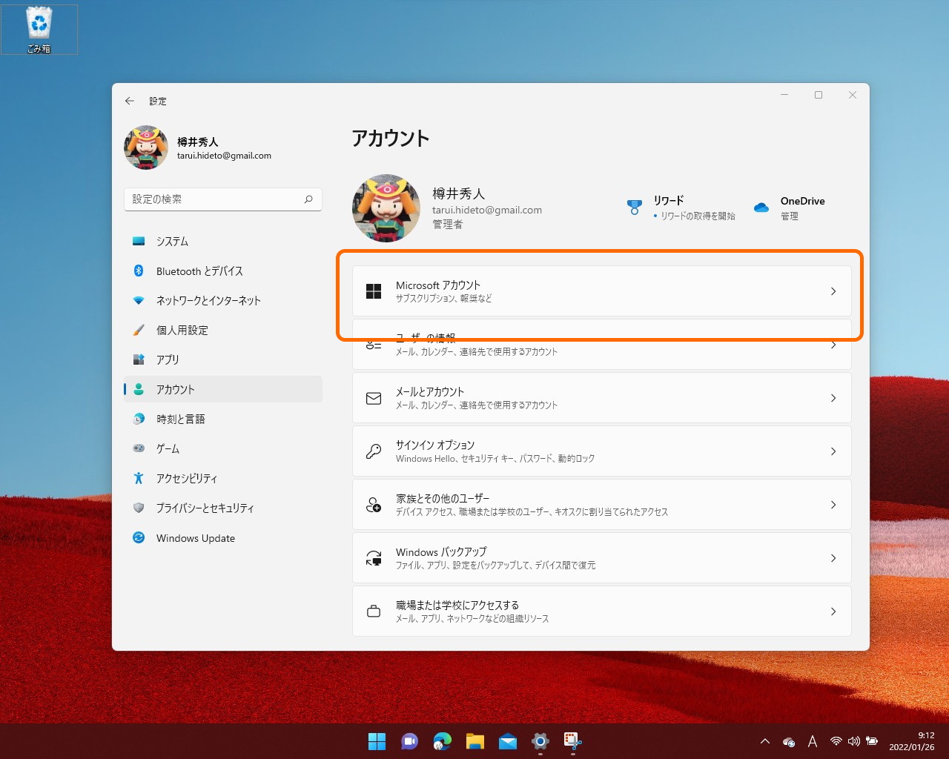
Task: Open the Mail app from the taskbar
Action: (x=507, y=741)
